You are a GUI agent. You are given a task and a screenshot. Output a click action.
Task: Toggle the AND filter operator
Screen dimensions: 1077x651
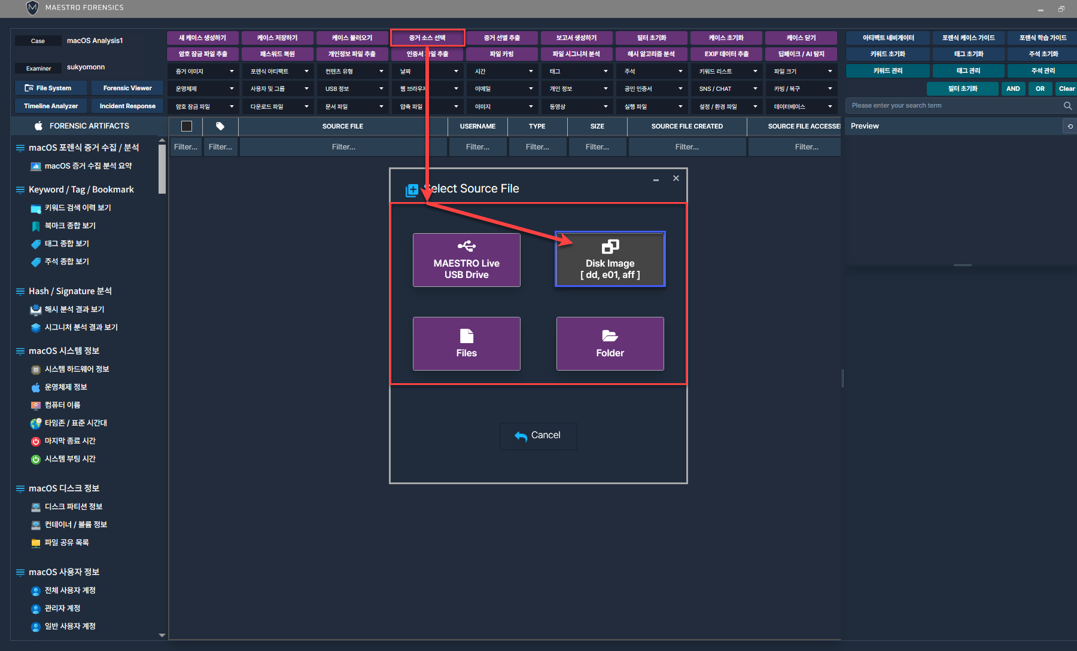(x=1013, y=88)
